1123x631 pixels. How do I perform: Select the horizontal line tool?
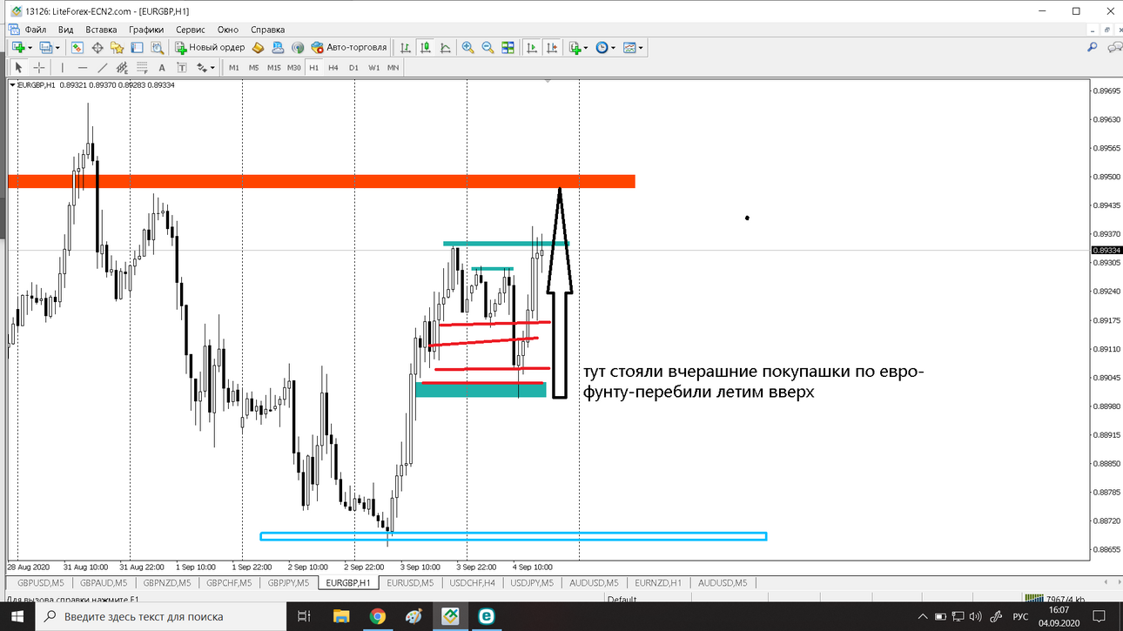(x=83, y=67)
